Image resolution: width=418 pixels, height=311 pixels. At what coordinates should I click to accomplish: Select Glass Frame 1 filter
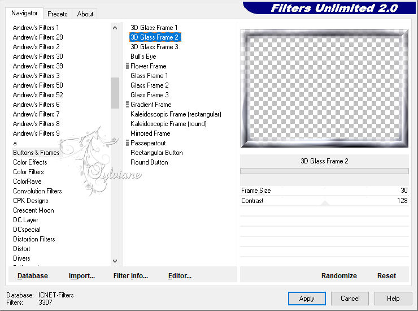tap(149, 76)
